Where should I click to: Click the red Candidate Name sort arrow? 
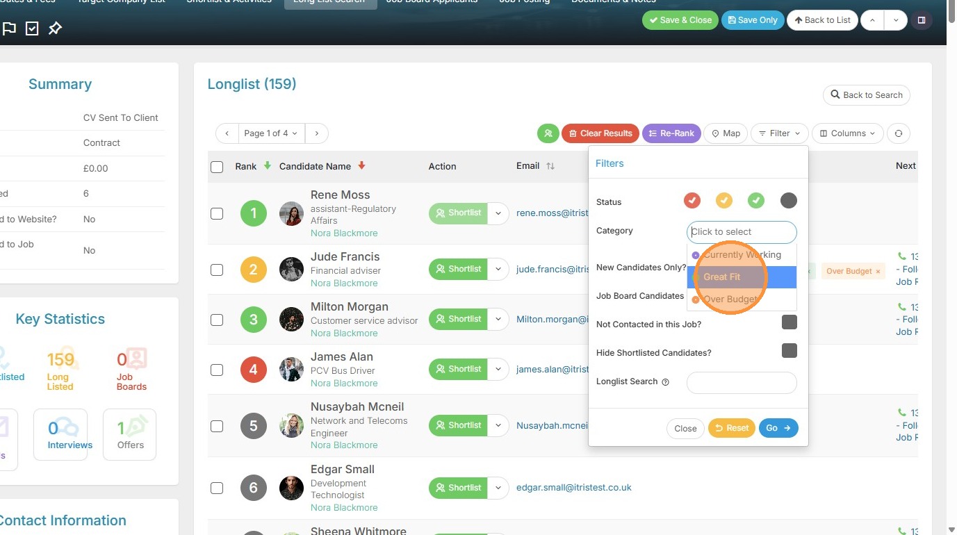pyautogui.click(x=361, y=166)
